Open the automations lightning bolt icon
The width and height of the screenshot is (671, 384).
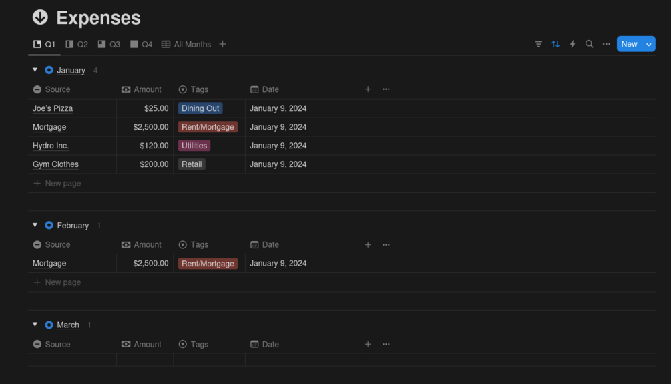pyautogui.click(x=572, y=44)
